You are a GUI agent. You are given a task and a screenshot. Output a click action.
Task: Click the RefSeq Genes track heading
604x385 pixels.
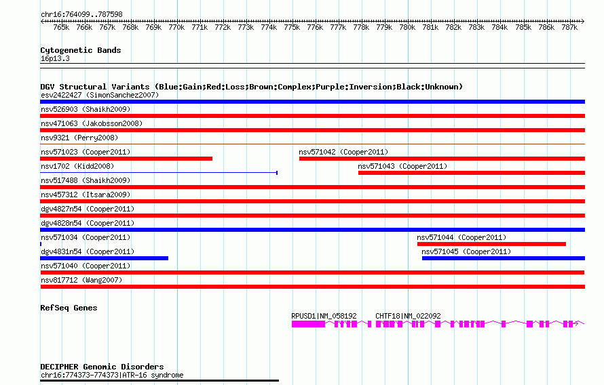69,308
